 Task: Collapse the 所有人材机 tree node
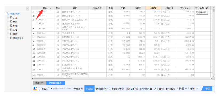5,14
